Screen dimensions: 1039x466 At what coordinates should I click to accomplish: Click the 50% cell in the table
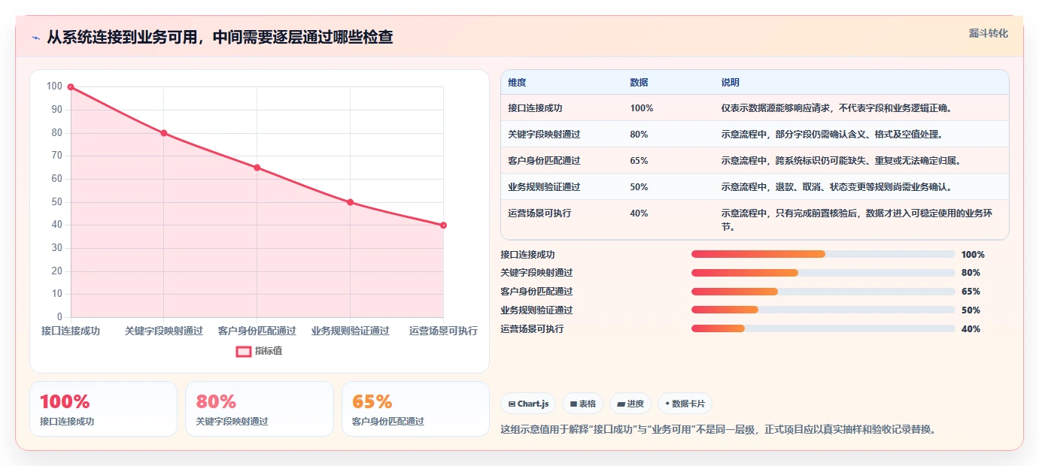coord(639,187)
